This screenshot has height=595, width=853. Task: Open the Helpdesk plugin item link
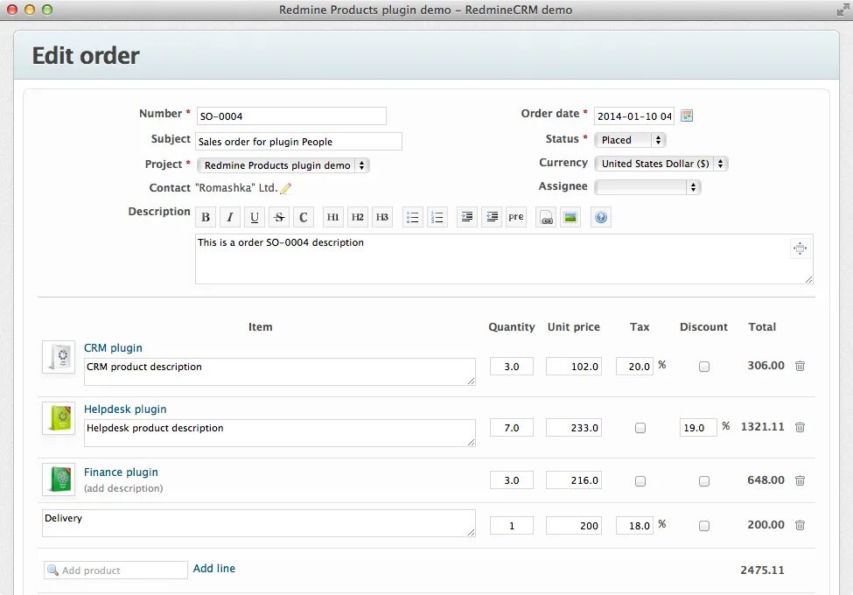pyautogui.click(x=125, y=409)
